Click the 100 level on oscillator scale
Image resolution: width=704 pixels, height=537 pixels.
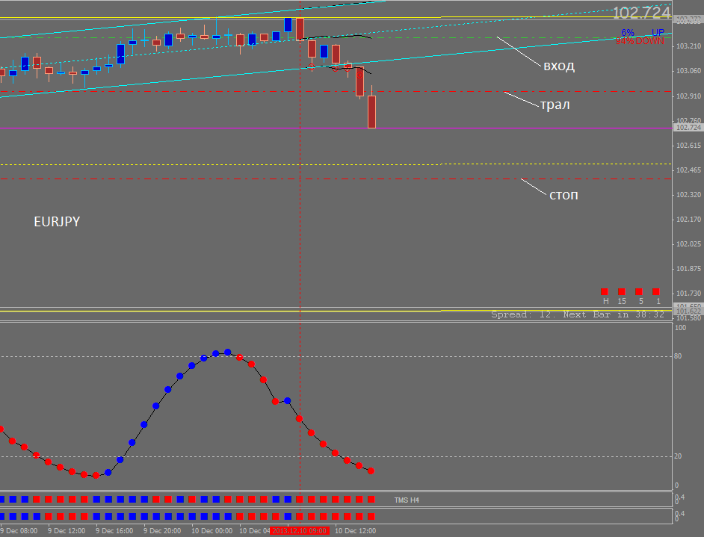(x=681, y=328)
